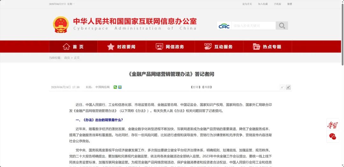
Task: Click the top date text 2026年04月27日
Action: [x=57, y=4]
